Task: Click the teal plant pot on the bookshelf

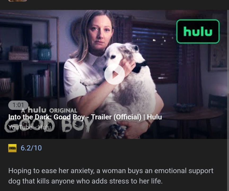Action: (45, 54)
